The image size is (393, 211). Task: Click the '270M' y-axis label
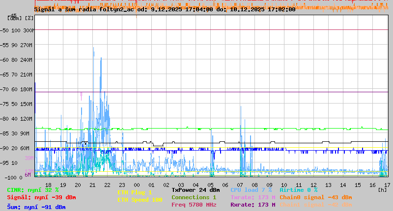(27, 45)
